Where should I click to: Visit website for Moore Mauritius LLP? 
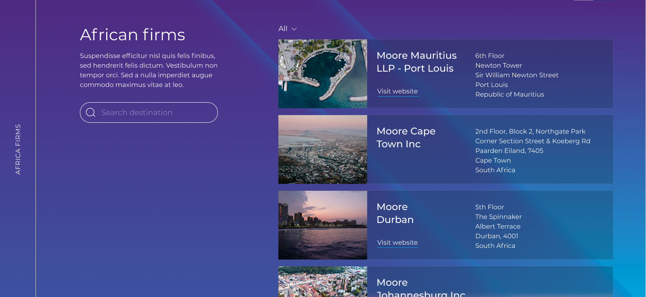pos(397,91)
